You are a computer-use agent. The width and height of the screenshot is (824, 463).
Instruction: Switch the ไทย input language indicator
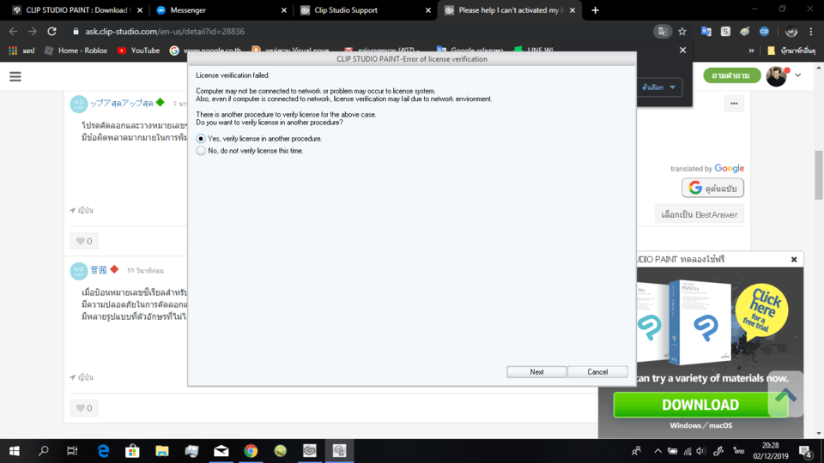(x=739, y=451)
